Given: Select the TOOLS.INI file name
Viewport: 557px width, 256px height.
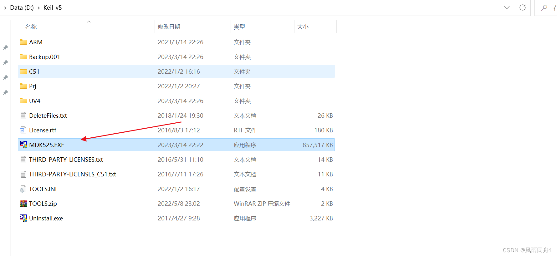Looking at the screenshot, I should click(43, 189).
